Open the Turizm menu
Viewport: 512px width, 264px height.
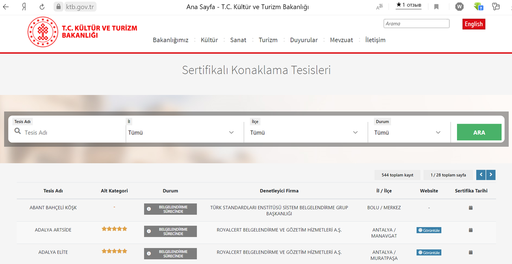(x=268, y=40)
